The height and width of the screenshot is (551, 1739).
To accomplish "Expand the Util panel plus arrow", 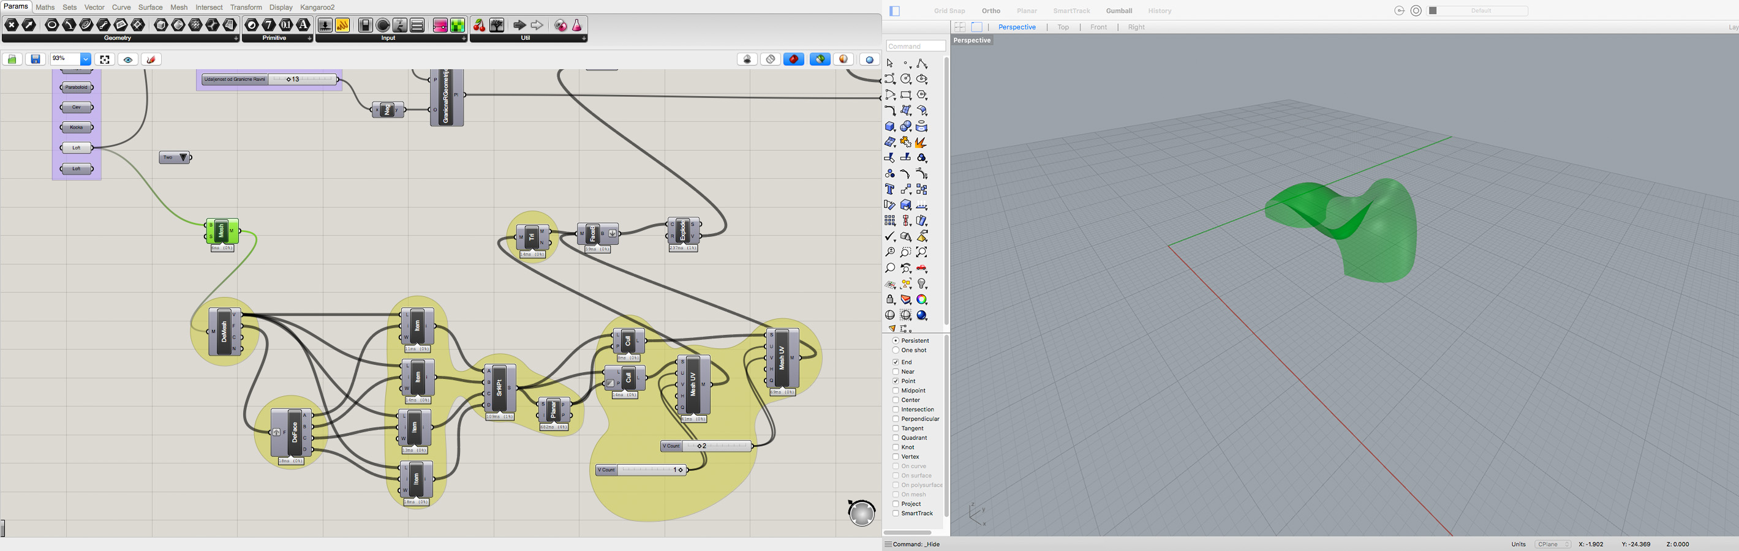I will coord(584,39).
